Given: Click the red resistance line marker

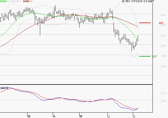Looking at the screenshot, I should click(145, 23).
